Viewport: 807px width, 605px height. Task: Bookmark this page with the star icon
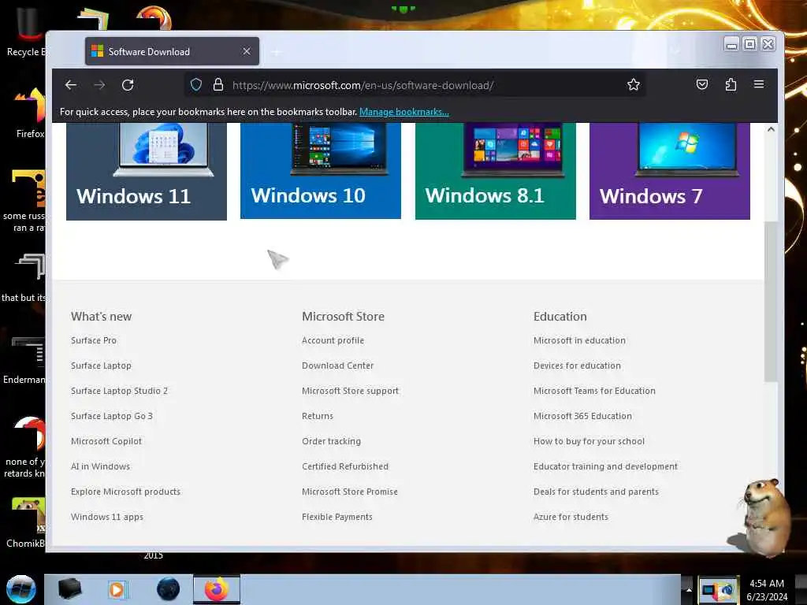(634, 85)
